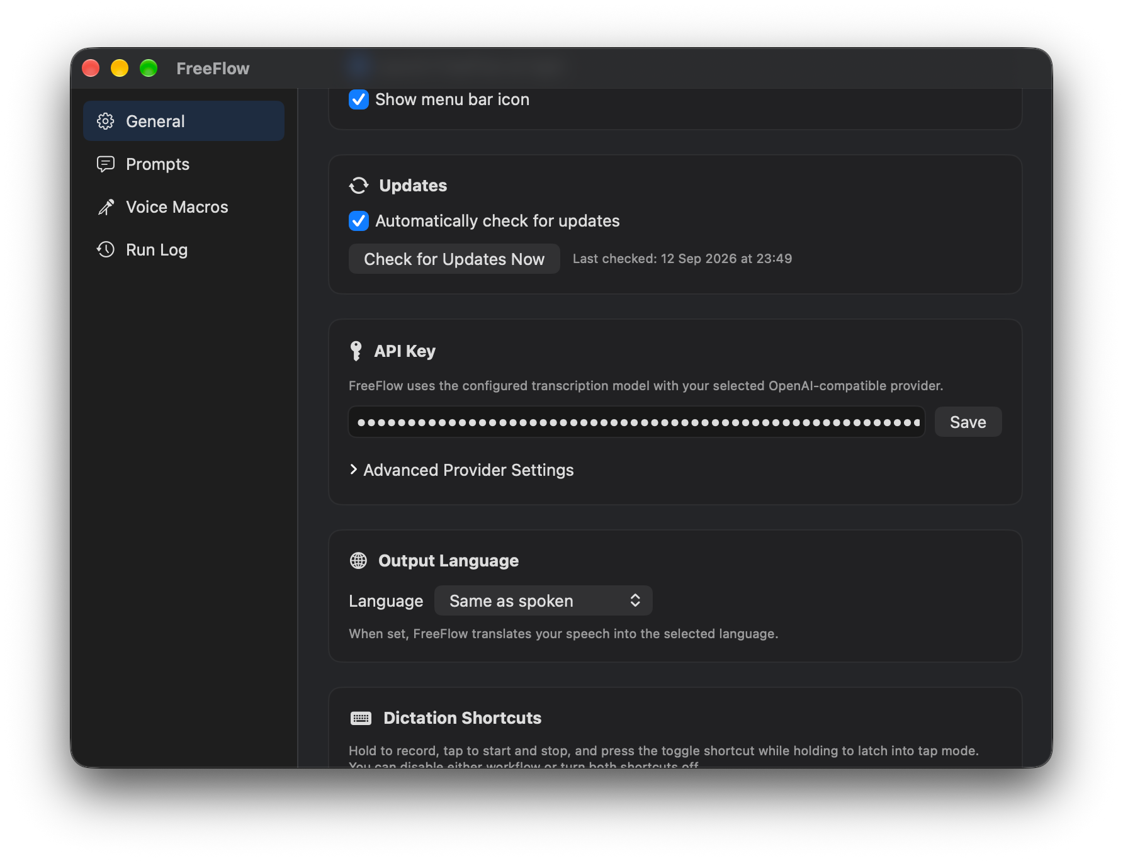Click the Updates refresh arrows icon

tap(359, 185)
